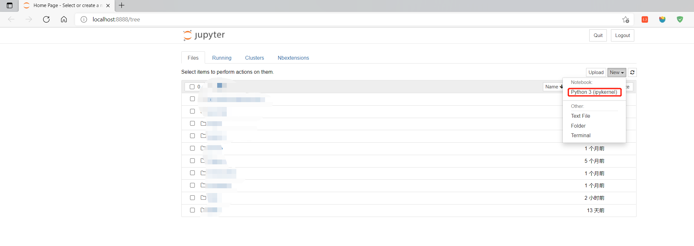View site information for localhost
The width and height of the screenshot is (694, 246).
coord(84,19)
